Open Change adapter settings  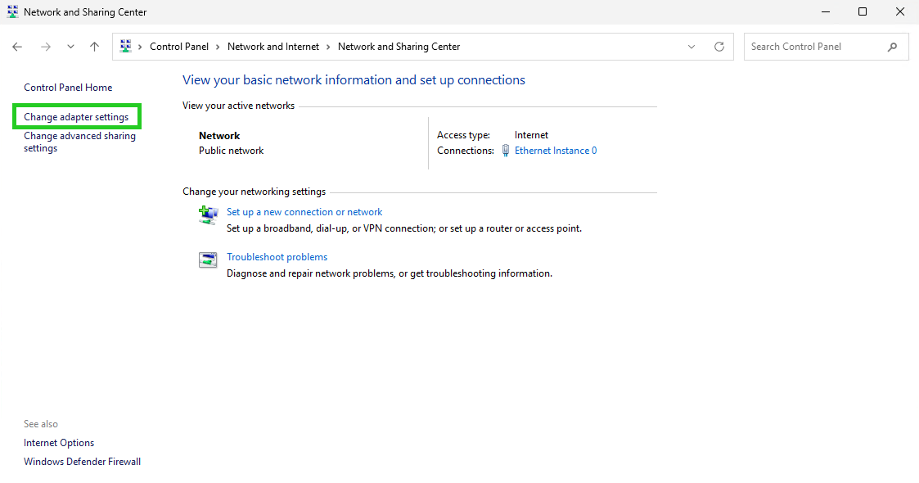(76, 116)
